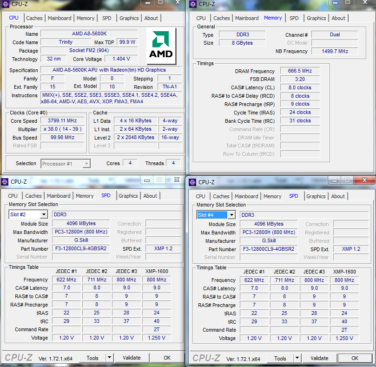The image size is (376, 367).
Task: Click the CPU-Z app icon in bottom-left SPD window title bar
Action: click(5, 182)
